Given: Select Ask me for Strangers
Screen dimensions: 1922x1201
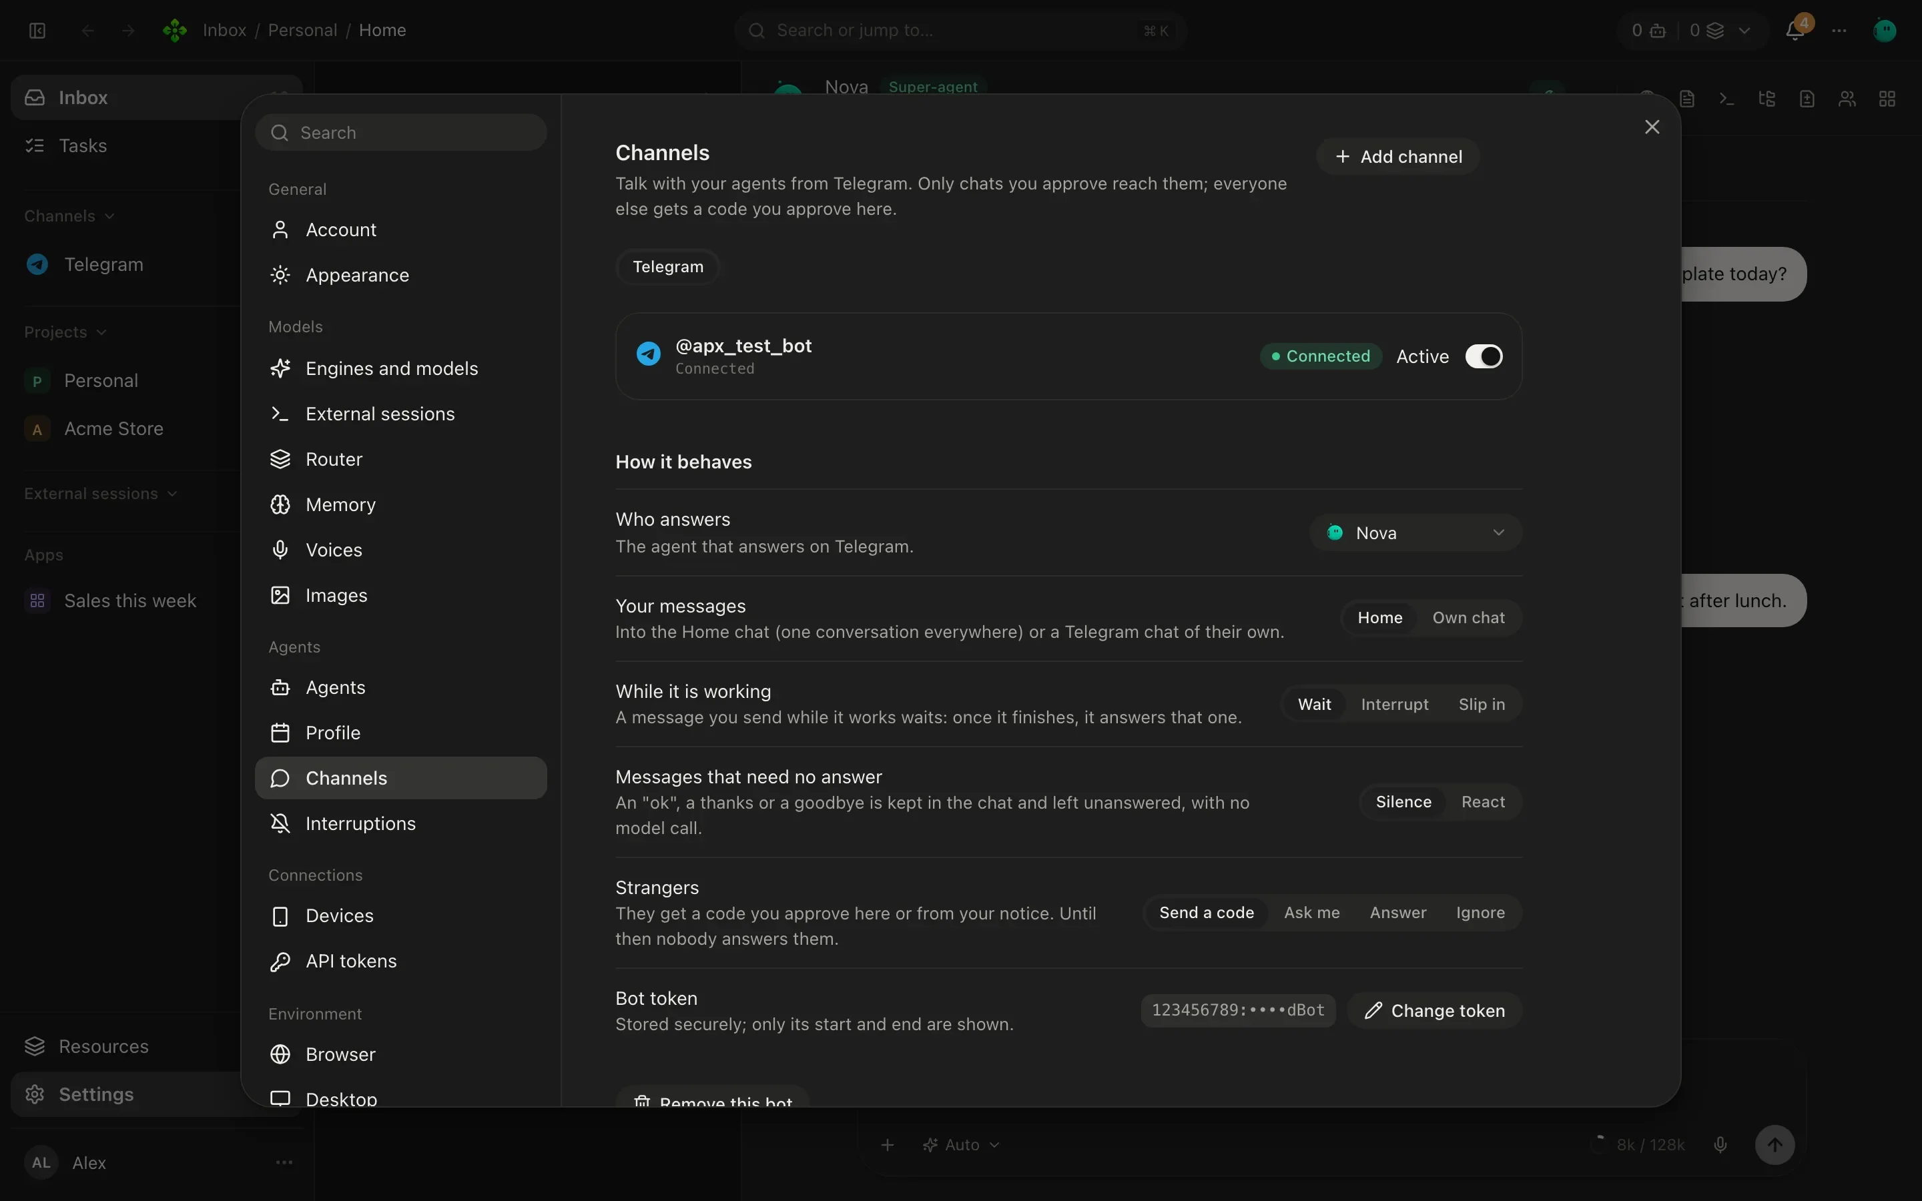Looking at the screenshot, I should [x=1311, y=913].
